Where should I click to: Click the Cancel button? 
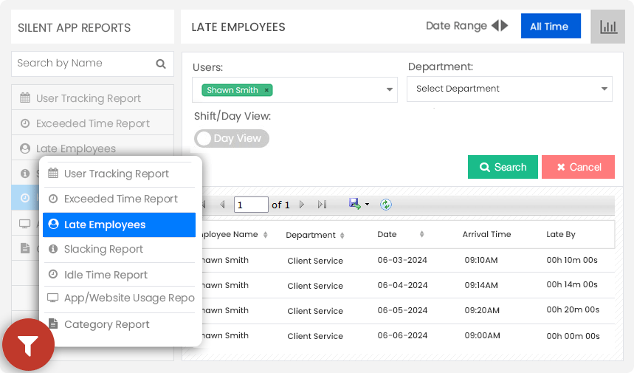coord(578,167)
